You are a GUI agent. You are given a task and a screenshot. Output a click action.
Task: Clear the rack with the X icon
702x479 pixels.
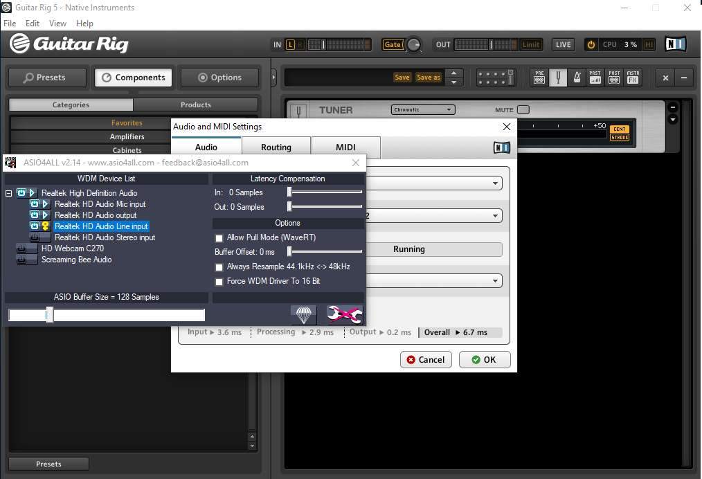point(665,78)
